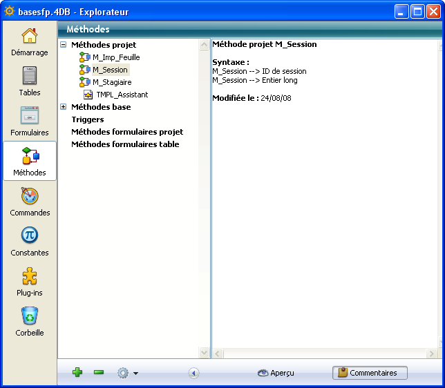Image resolution: width=445 pixels, height=388 pixels.
Task: Click the green minus delete button
Action: point(99,373)
